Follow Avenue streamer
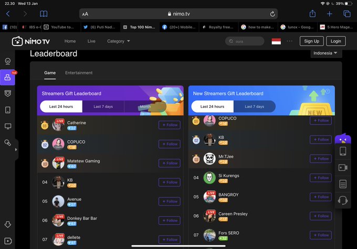This screenshot has height=249, width=357. click(170, 201)
